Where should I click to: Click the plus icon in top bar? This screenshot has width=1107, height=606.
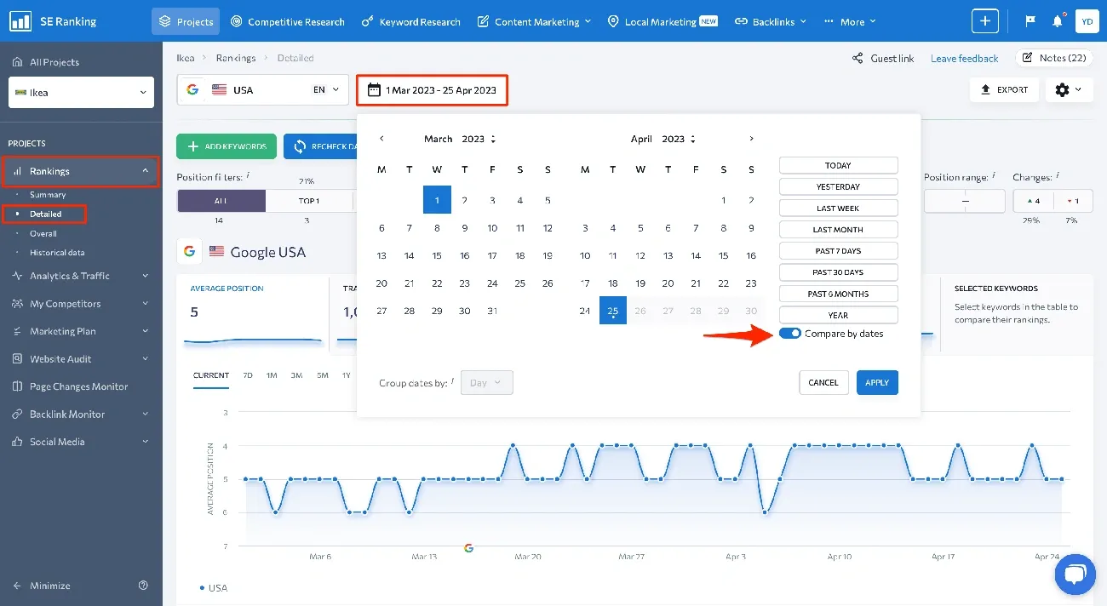point(984,21)
